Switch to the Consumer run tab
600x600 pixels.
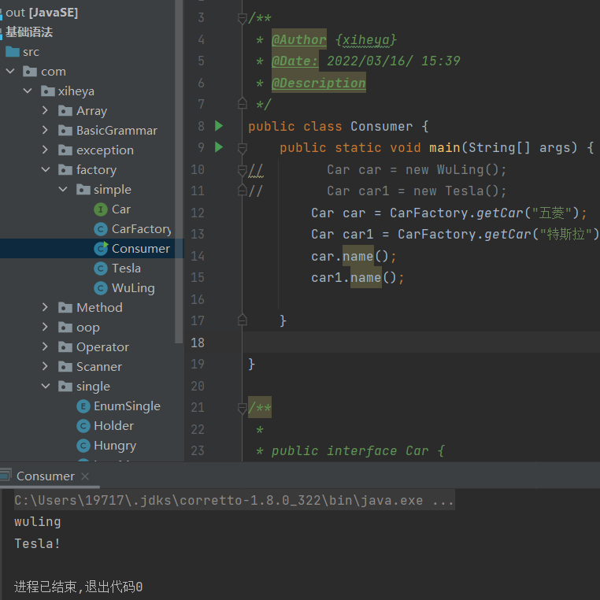(46, 476)
